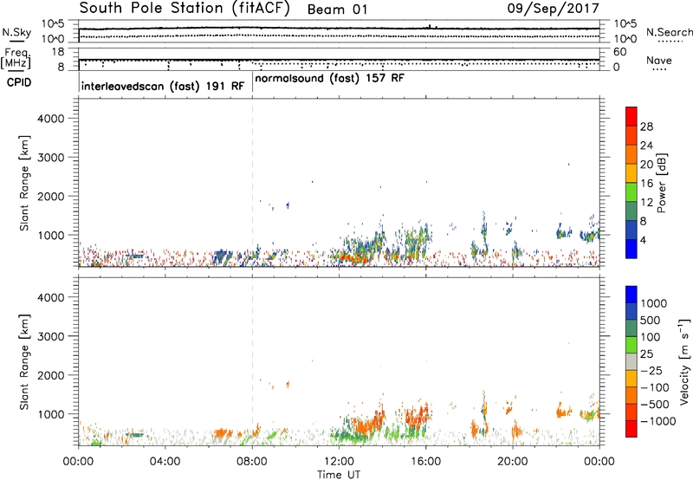Click the '10^5' left tick of noise panel
The image size is (693, 480).
pyautogui.click(x=53, y=24)
